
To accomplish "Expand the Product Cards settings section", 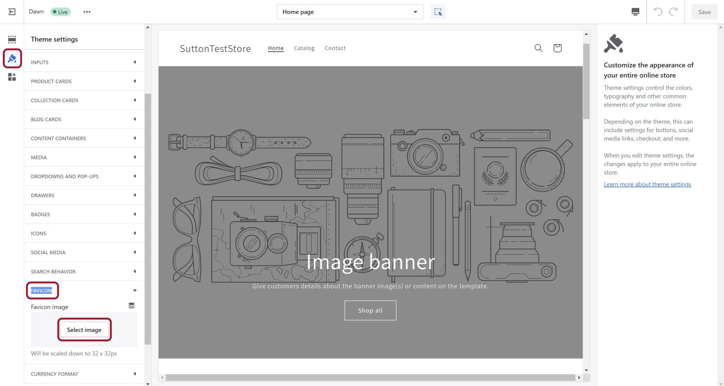I will pyautogui.click(x=84, y=81).
